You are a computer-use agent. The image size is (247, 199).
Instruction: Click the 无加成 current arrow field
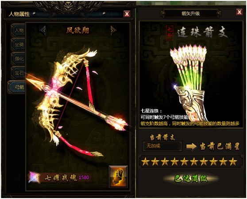click(x=162, y=146)
